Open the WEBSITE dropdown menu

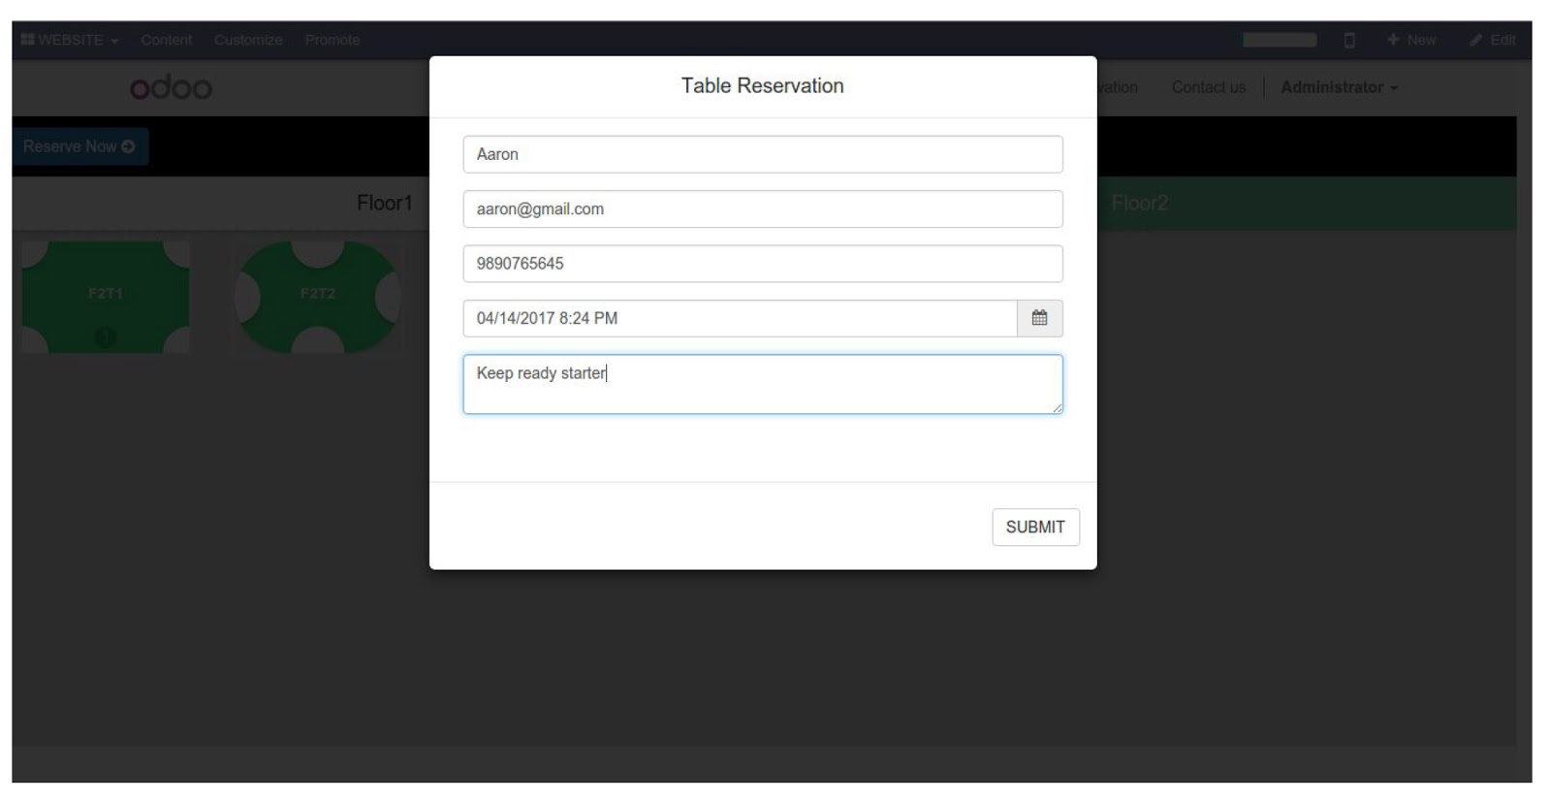(x=70, y=40)
